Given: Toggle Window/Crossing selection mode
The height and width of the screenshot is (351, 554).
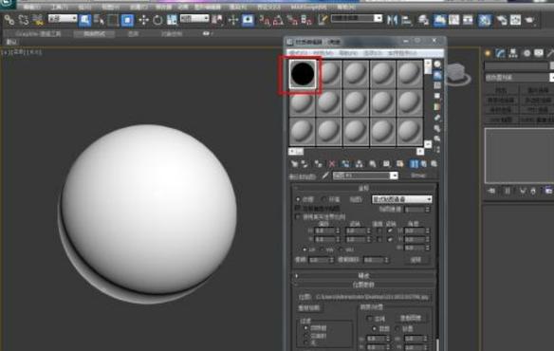Looking at the screenshot, I should pyautogui.click(x=127, y=20).
